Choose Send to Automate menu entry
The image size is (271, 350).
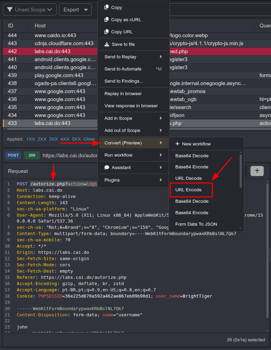tap(133, 69)
